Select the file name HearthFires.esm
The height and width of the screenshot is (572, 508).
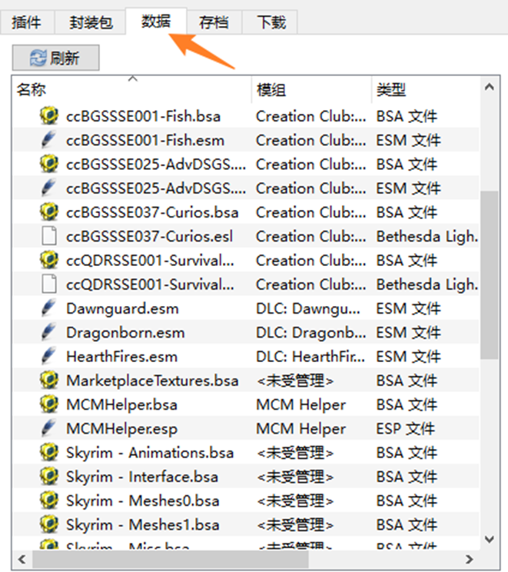121,357
